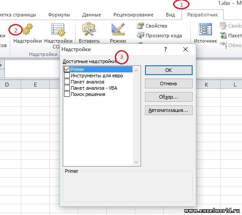Open Надстройки gears icon in ribbon

(28, 29)
